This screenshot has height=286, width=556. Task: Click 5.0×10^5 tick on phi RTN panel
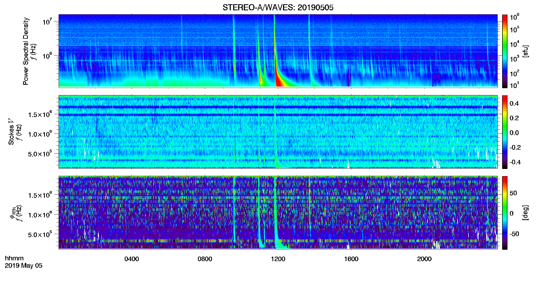tap(40, 234)
